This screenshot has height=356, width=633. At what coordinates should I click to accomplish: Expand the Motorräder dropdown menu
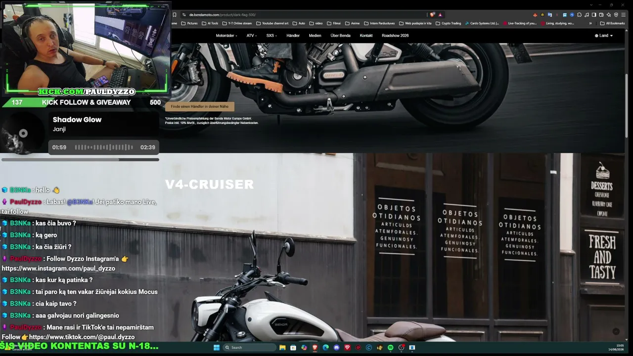tap(226, 36)
